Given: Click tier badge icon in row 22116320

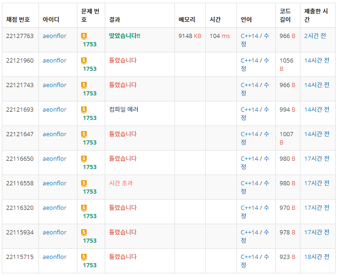Looking at the screenshot, I should coord(84,208).
